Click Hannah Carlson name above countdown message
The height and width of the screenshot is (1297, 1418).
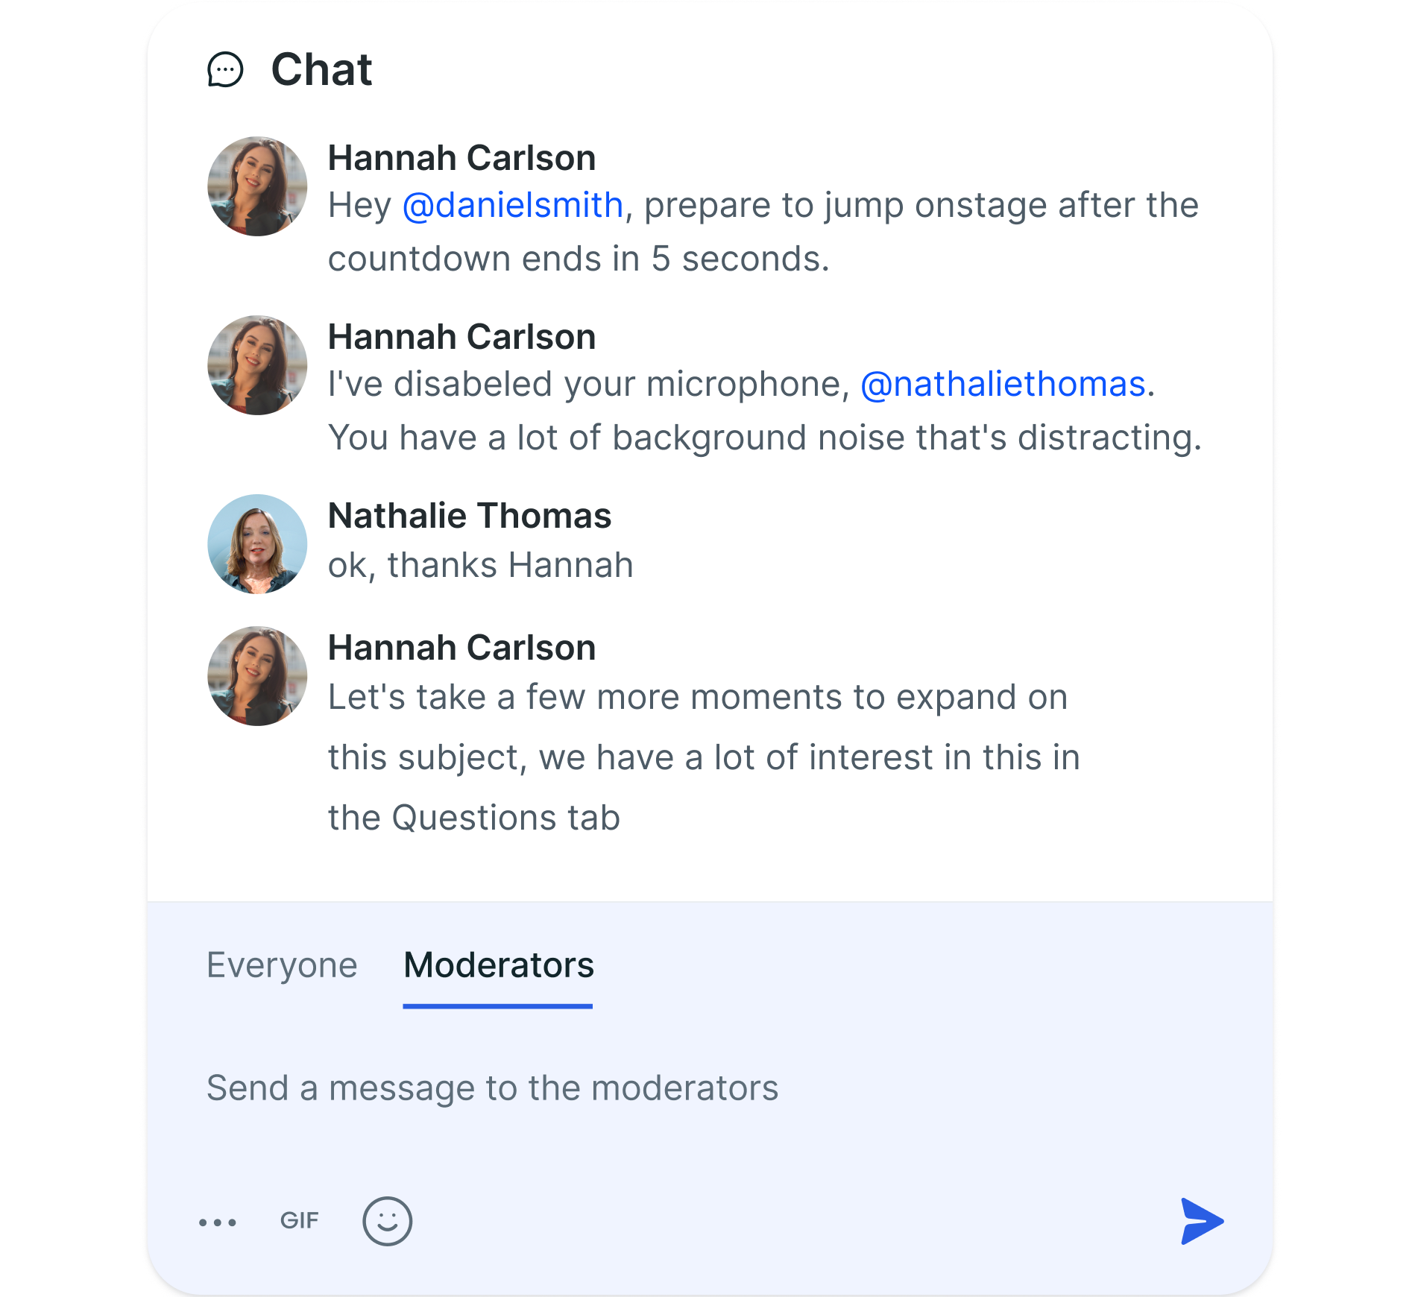(462, 158)
